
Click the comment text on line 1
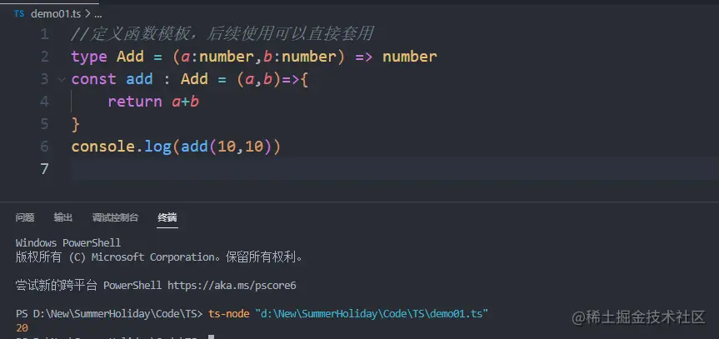[222, 34]
